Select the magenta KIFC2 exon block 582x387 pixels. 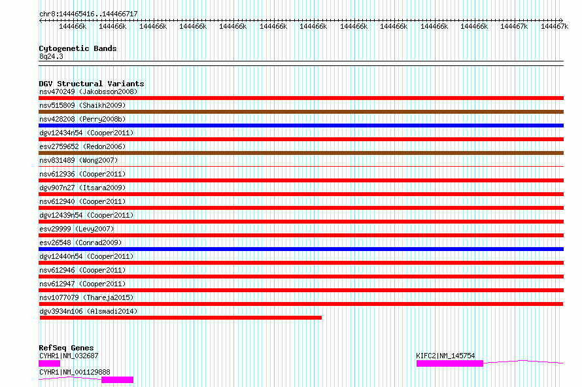coord(450,363)
